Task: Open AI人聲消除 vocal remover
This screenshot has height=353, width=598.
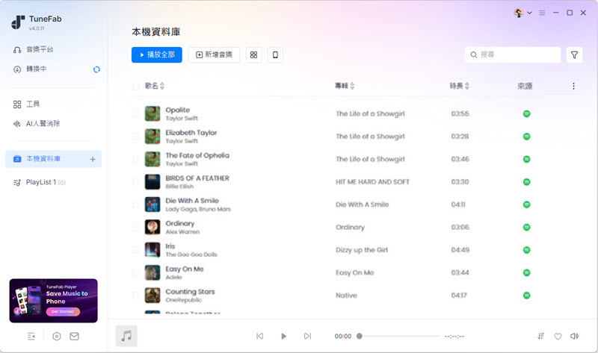Action: pyautogui.click(x=37, y=123)
